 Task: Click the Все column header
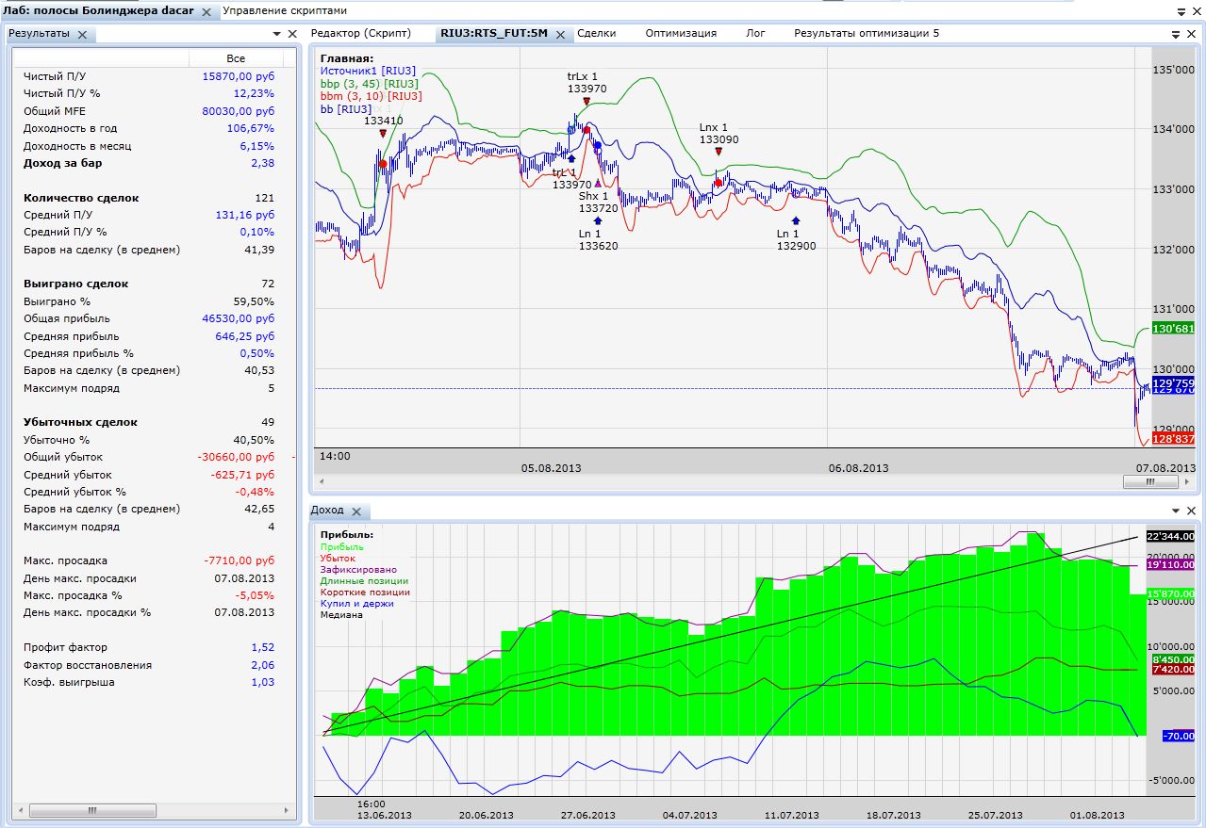pyautogui.click(x=235, y=58)
